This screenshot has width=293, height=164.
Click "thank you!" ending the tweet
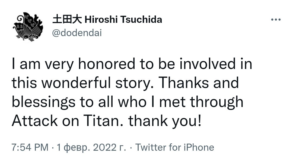(165, 121)
